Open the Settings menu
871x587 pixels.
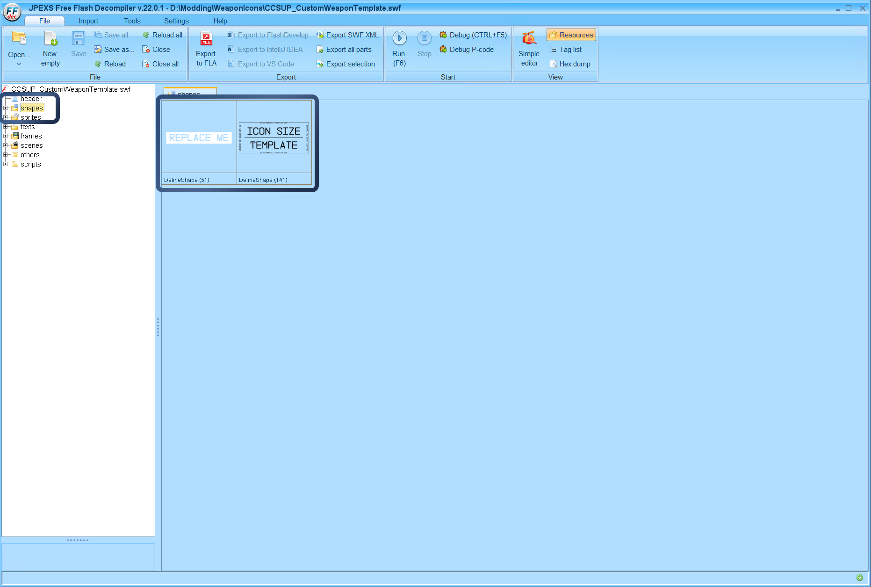point(176,21)
